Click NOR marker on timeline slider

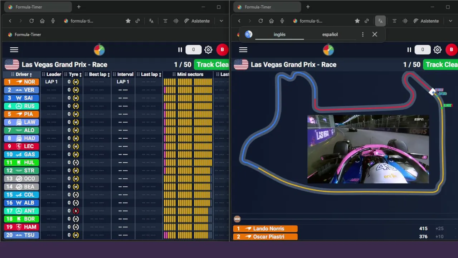click(237, 219)
